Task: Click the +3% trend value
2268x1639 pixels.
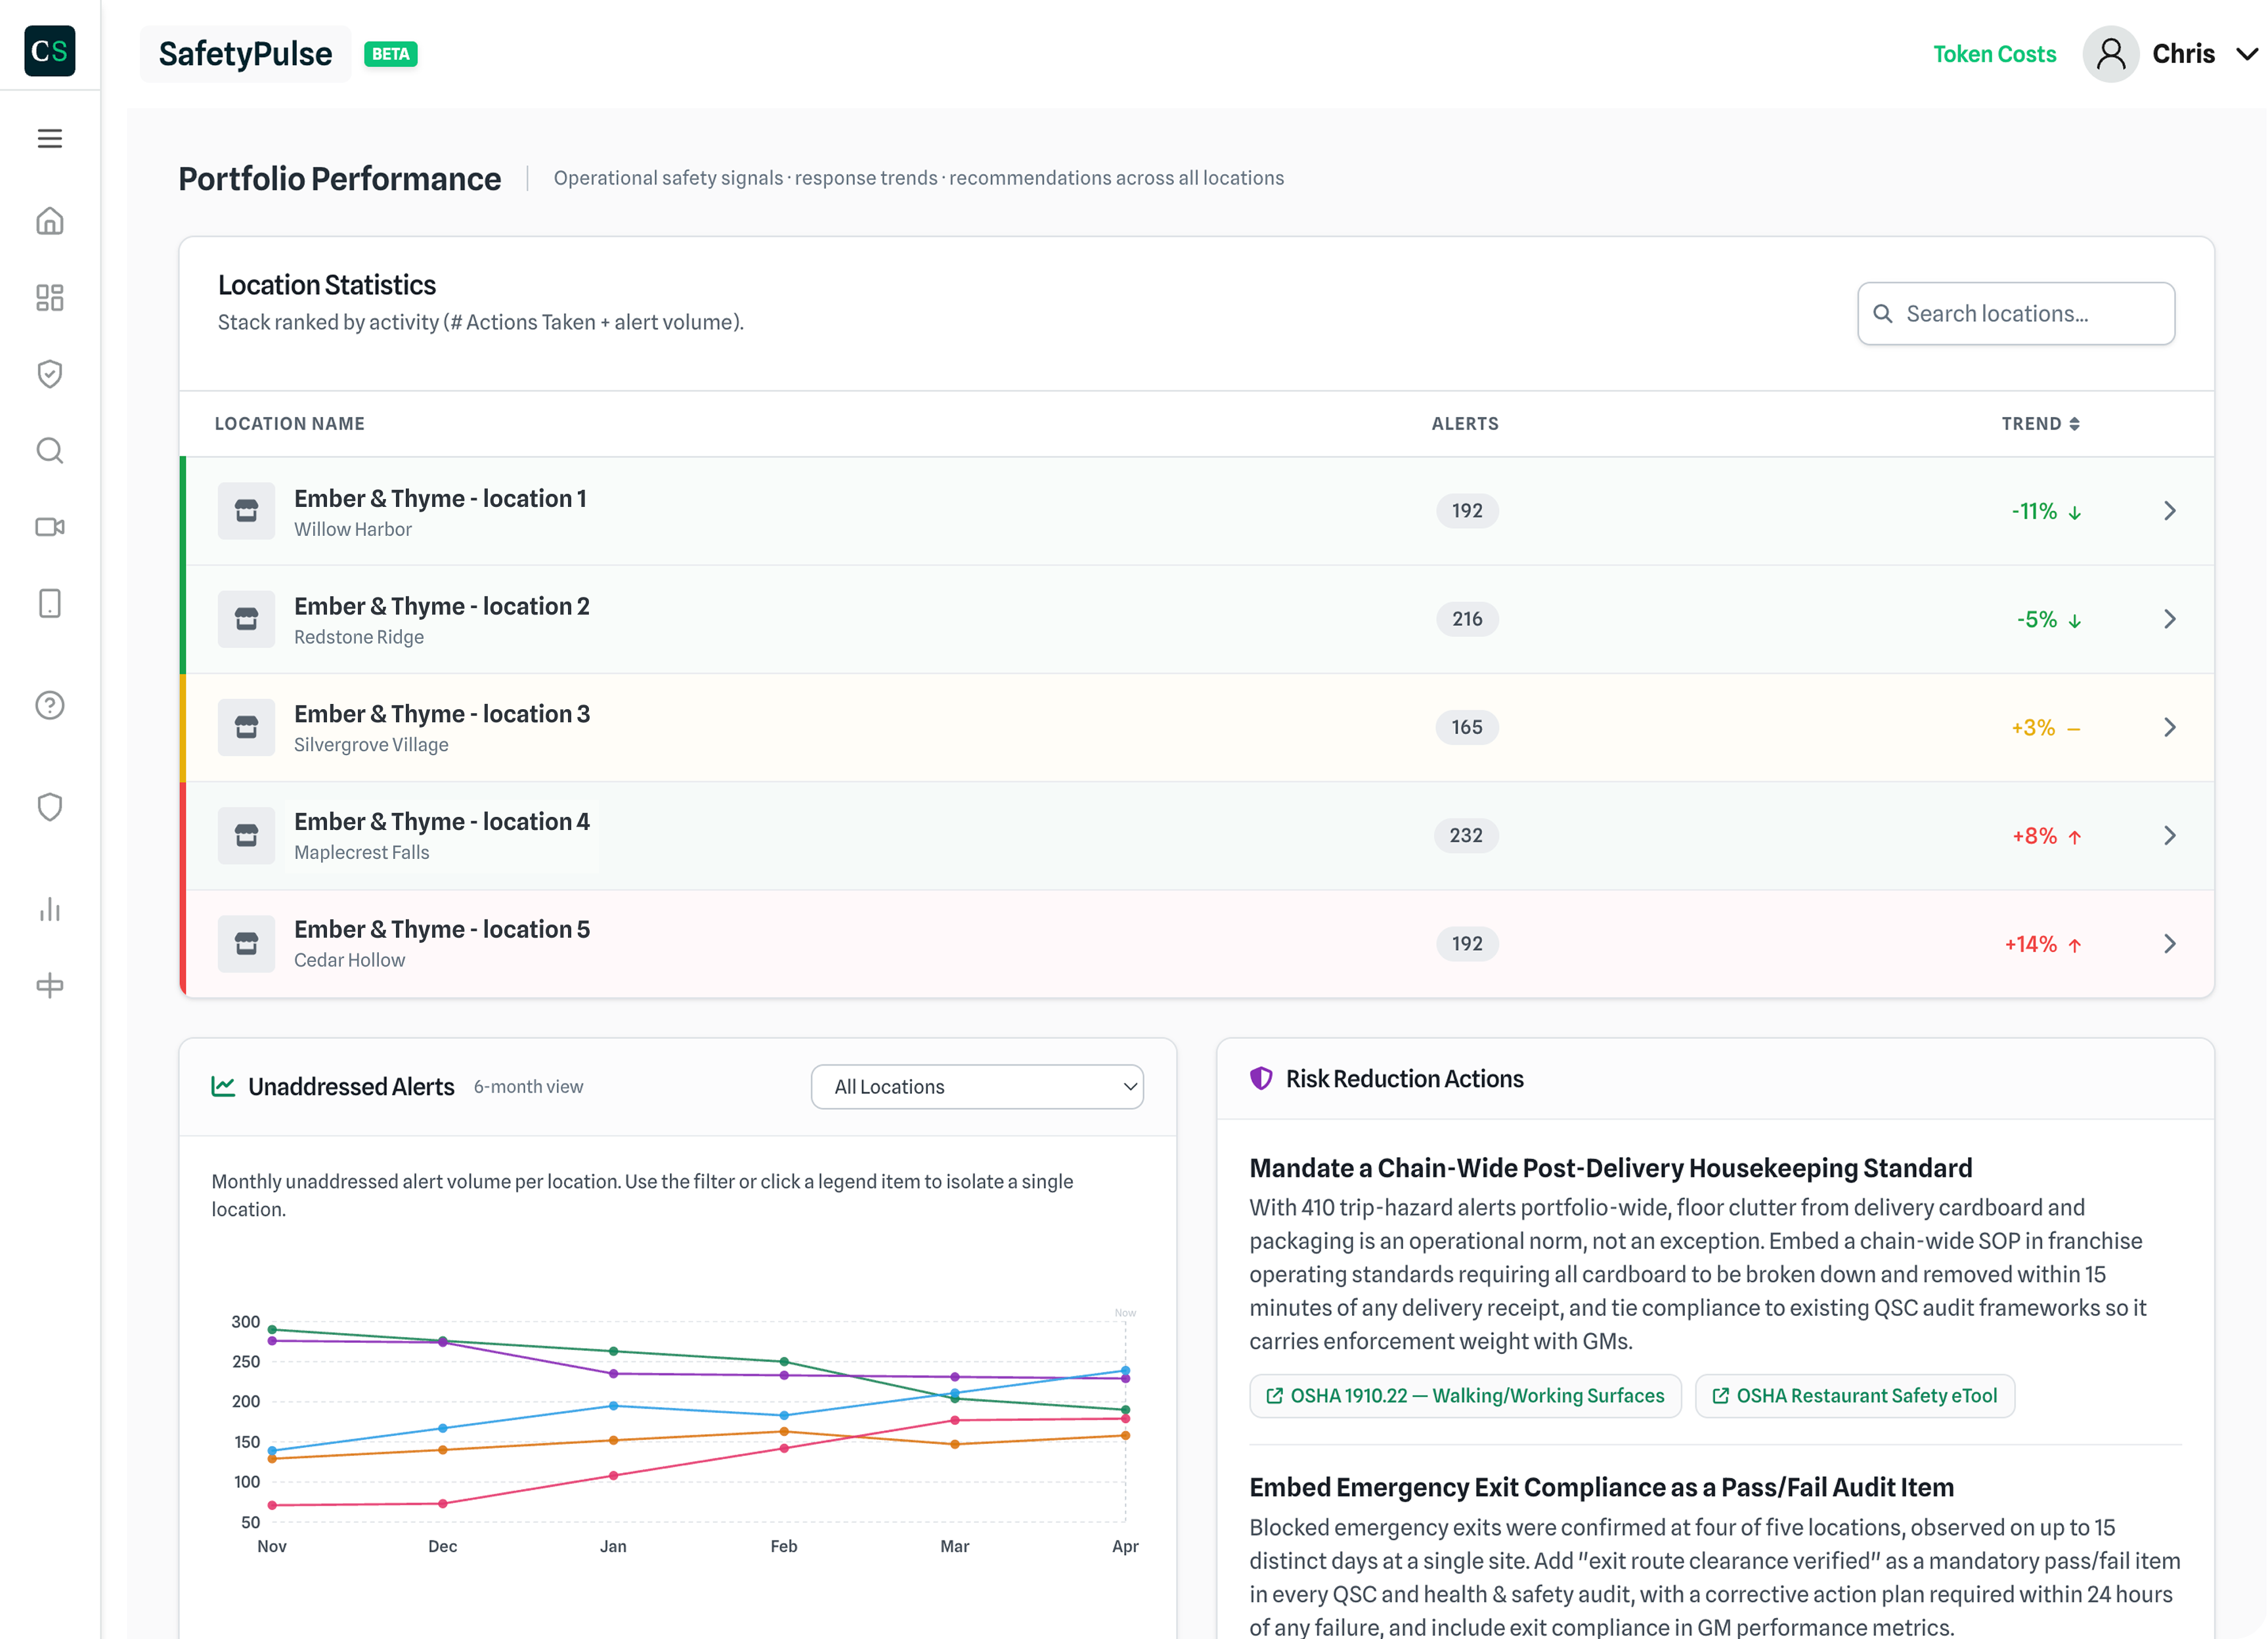Action: pyautogui.click(x=2033, y=728)
